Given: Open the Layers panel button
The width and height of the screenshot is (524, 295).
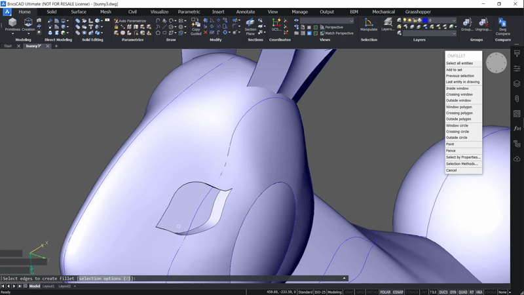Looking at the screenshot, I should tap(388, 25).
